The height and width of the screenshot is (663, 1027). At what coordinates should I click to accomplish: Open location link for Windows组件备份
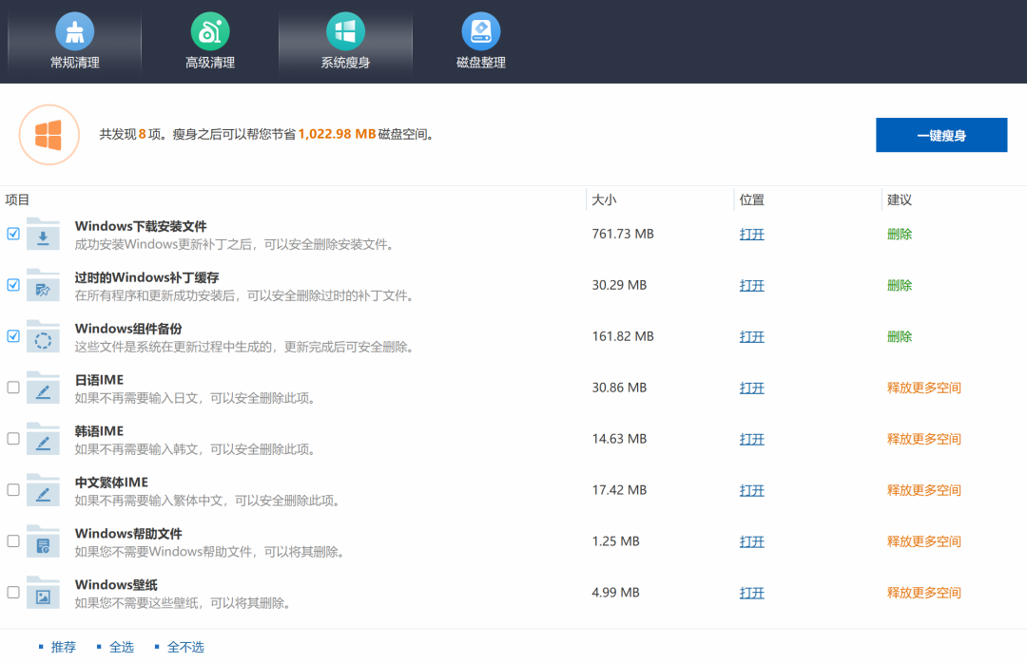tap(751, 337)
